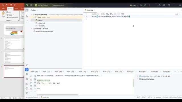The width and height of the screenshot is (182, 102).
Task: Open PowerPoint File tab
Action: [3, 9]
